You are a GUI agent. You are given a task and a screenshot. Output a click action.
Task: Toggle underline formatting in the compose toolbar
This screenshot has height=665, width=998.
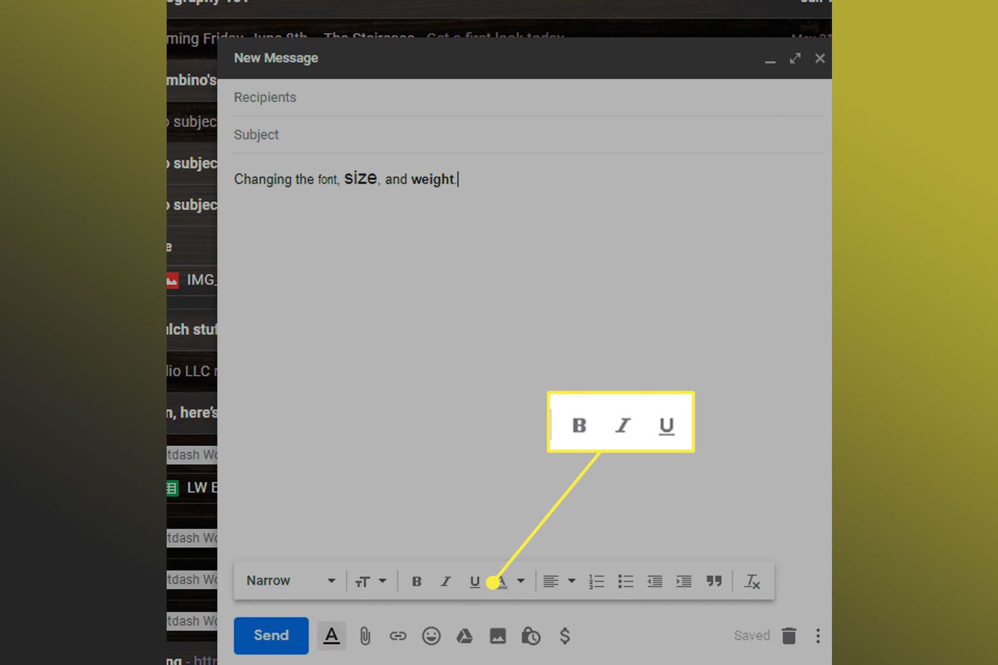coord(474,581)
